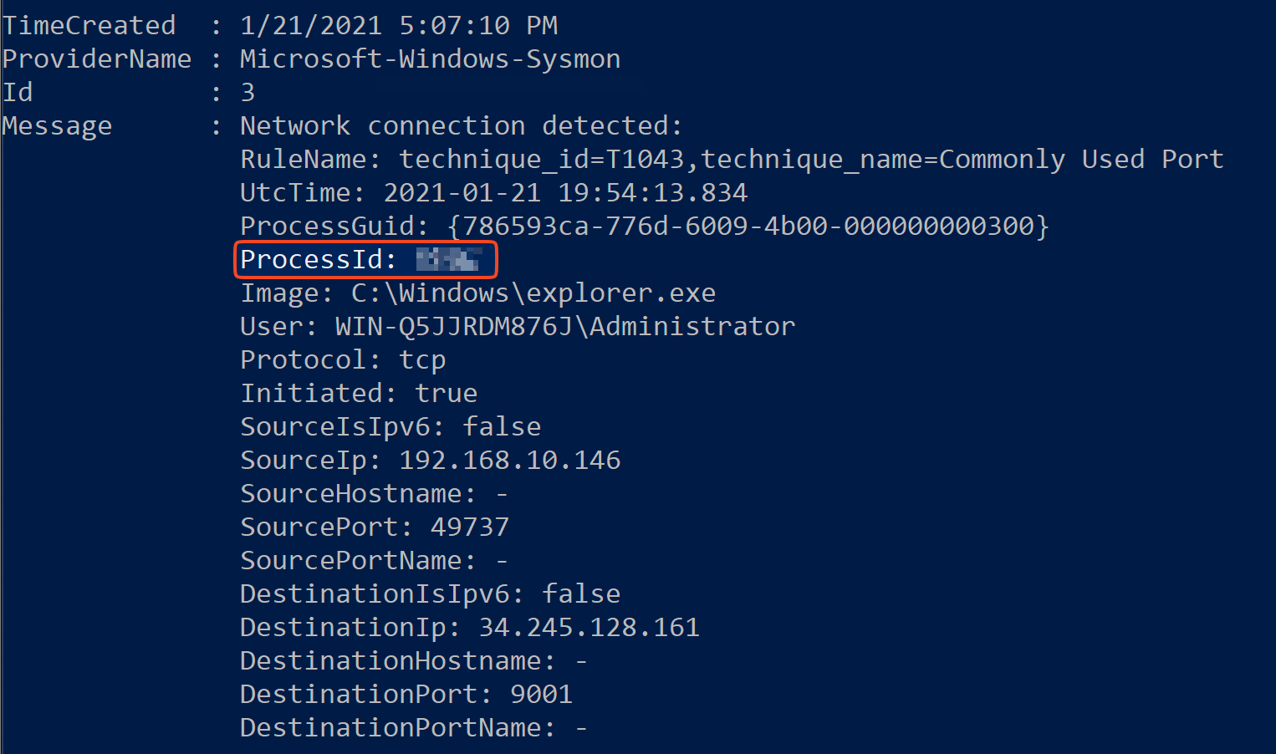Image resolution: width=1276 pixels, height=754 pixels.
Task: Click the DestinationPortName line
Action: pos(413,728)
